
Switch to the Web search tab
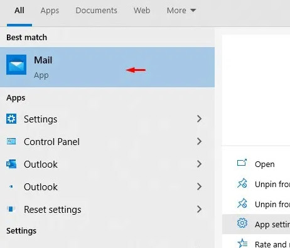coord(142,11)
